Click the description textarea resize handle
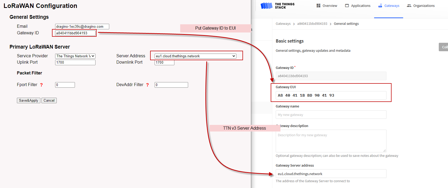This screenshot has height=188, width=448. coord(384,151)
